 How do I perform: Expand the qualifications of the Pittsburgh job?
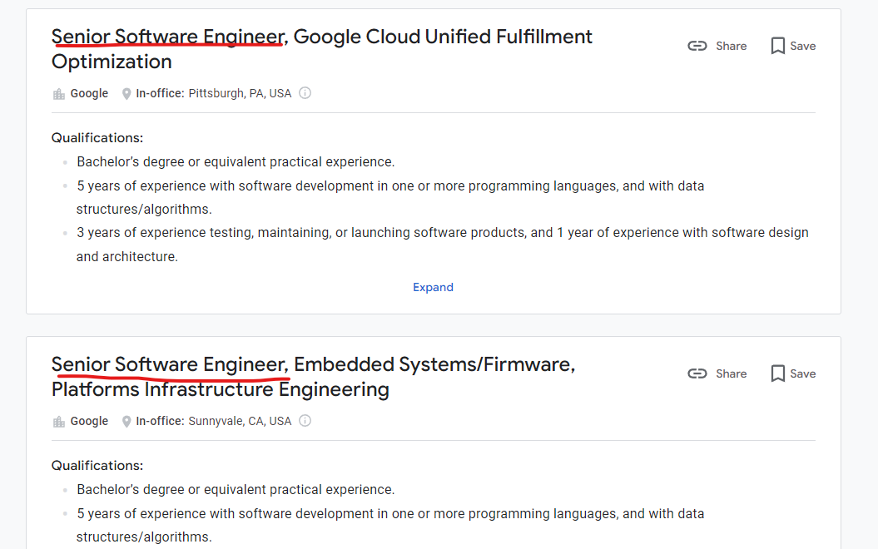tap(433, 287)
